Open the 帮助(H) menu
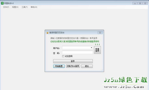Viewport: 149px width, 90px height. 34,7
